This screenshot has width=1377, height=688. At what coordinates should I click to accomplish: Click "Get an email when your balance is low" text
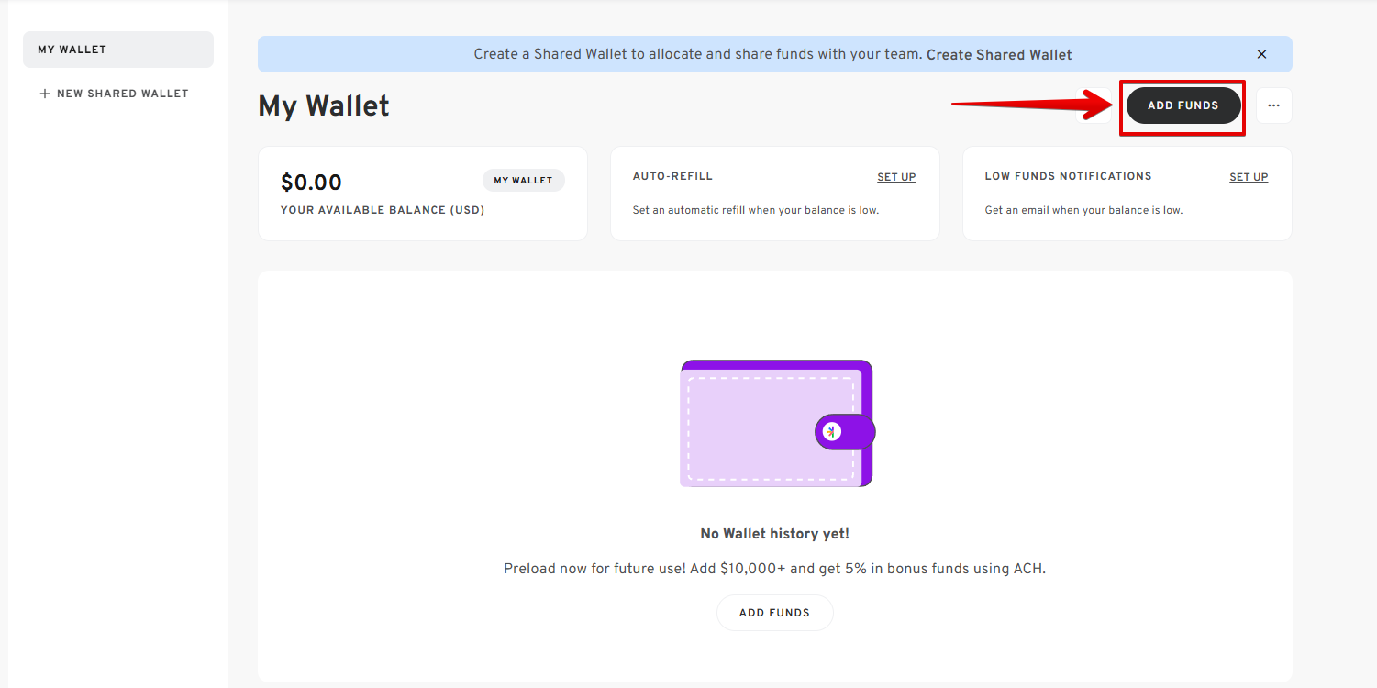[x=1083, y=210]
